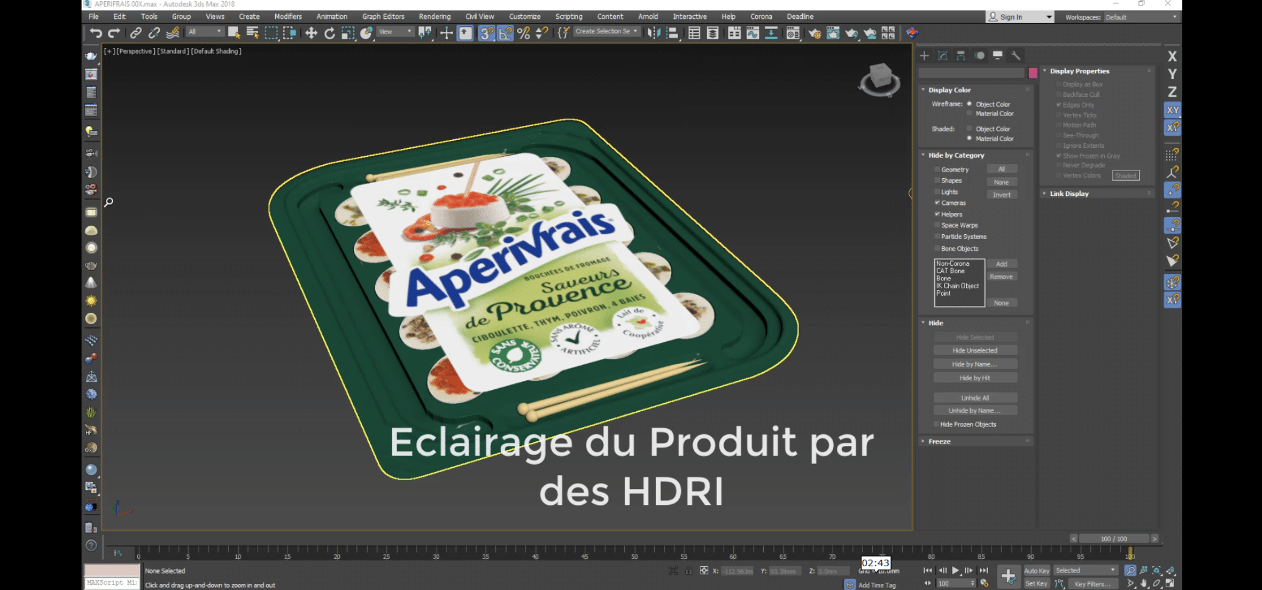Select Shaded Object Color radio button
1262x590 pixels.
pos(970,128)
